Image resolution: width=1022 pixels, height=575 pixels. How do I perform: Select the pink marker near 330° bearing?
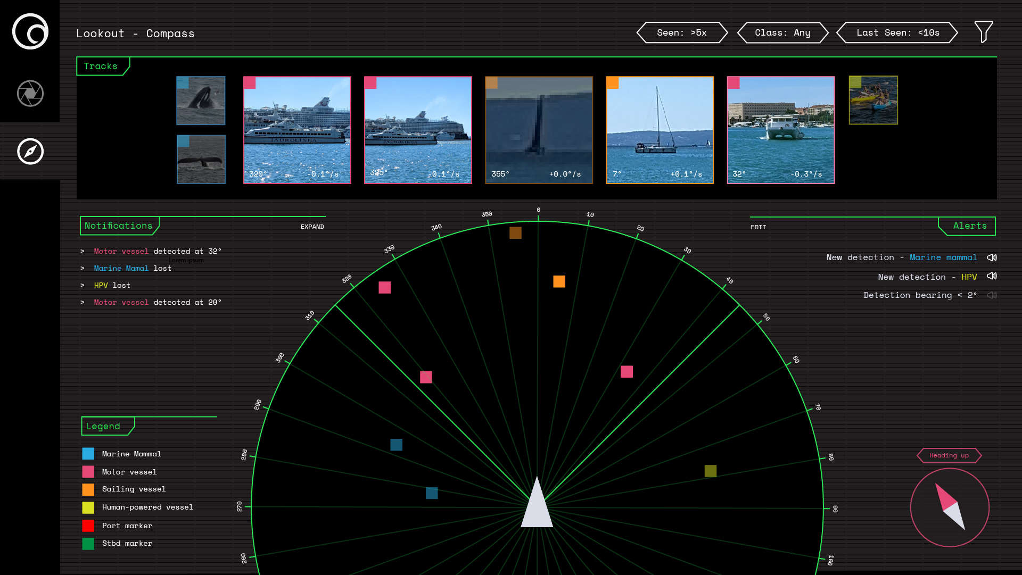pyautogui.click(x=385, y=288)
